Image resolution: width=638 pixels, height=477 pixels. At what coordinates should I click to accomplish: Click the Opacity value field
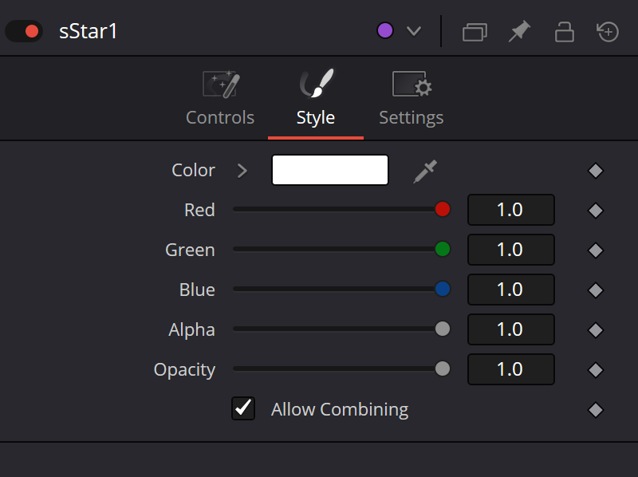click(x=511, y=369)
